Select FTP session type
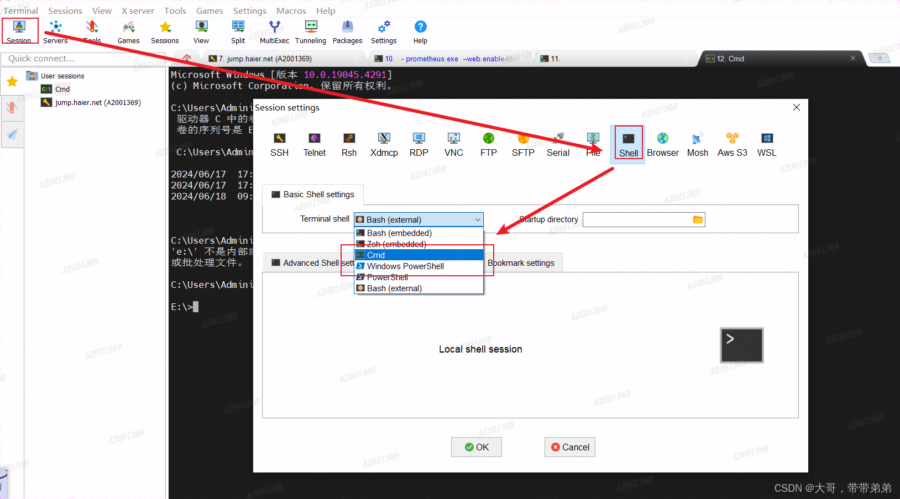The image size is (900, 499). tap(488, 145)
